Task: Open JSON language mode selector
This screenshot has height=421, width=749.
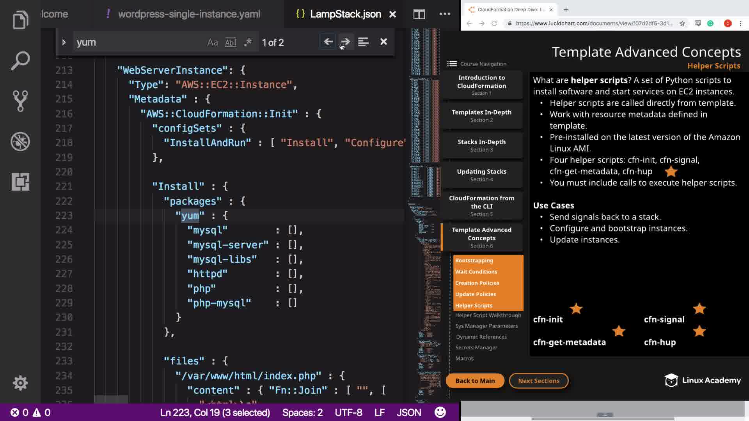Action: [408, 412]
